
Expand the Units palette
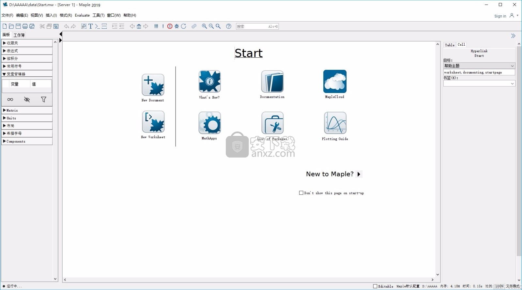pos(27,118)
